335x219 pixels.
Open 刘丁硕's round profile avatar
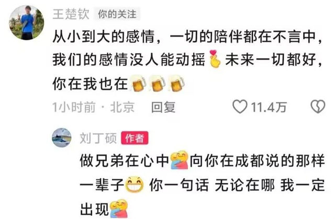62,138
